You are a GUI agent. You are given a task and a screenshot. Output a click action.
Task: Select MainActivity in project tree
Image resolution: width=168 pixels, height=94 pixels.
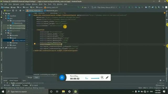(x=17, y=23)
